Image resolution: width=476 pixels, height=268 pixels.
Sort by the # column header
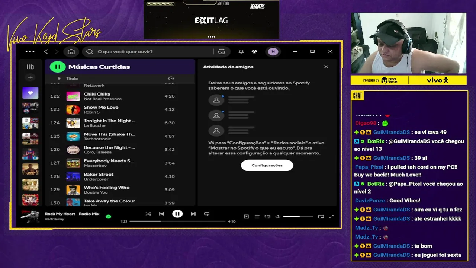point(59,79)
